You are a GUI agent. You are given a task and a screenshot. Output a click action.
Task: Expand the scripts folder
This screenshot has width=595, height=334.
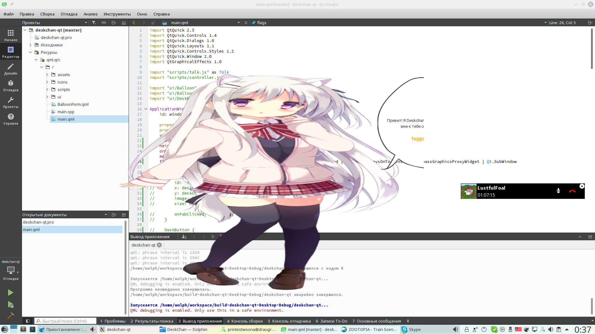(x=47, y=89)
